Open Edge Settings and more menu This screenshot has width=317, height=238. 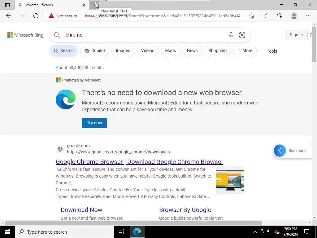point(308,16)
